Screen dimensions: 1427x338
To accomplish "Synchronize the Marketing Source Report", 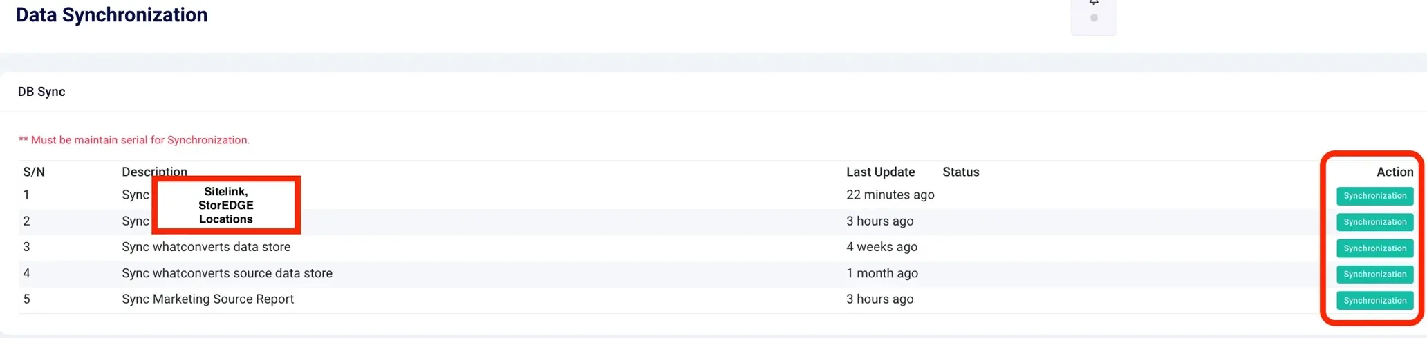I will [1374, 301].
